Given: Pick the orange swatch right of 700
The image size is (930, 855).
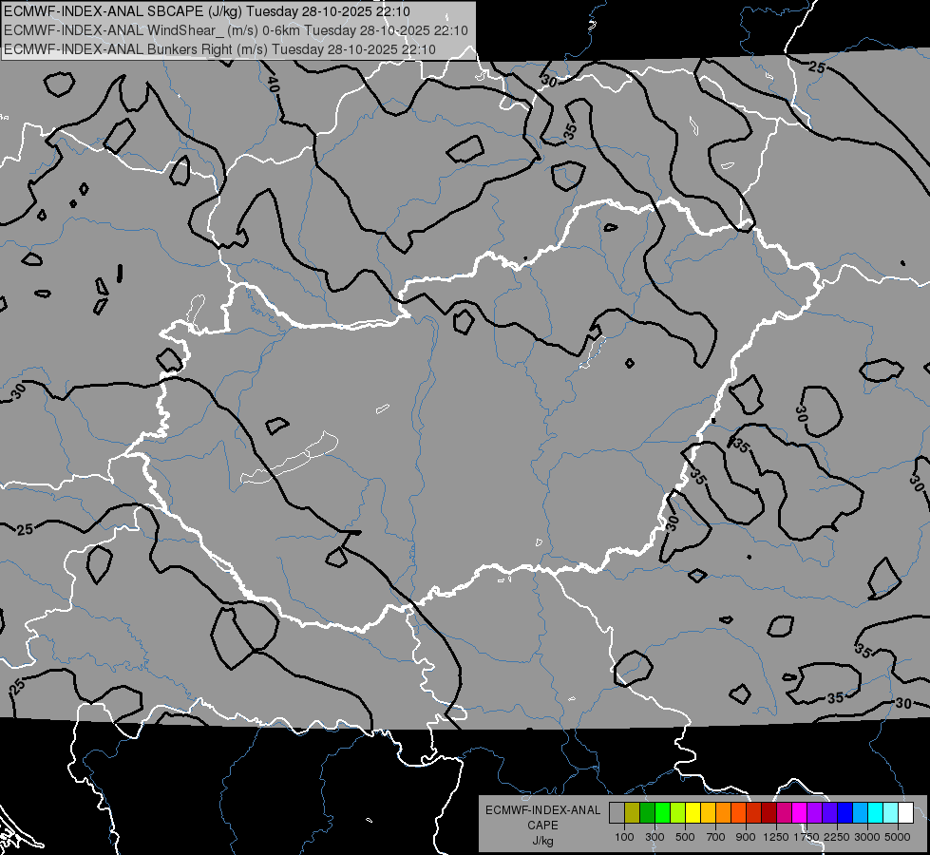Looking at the screenshot, I should click(723, 813).
